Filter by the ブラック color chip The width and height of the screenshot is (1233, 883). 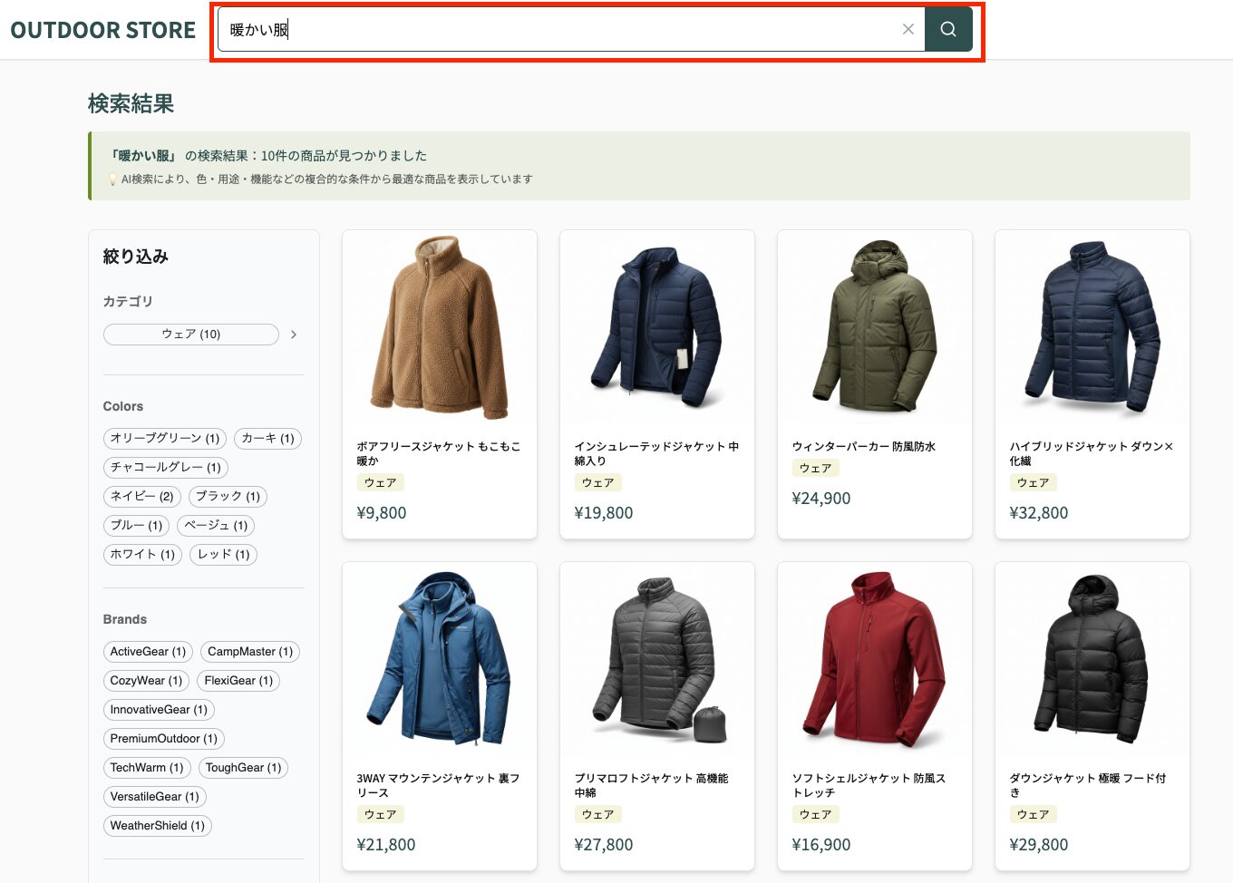[x=228, y=497]
